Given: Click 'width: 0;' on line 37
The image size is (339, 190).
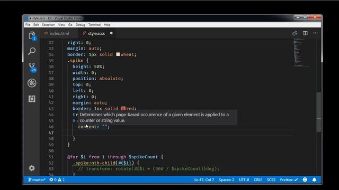Looking at the screenshot, I should click(84, 73).
